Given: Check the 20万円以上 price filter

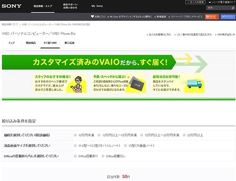Looking at the screenshot, I should [184, 135].
